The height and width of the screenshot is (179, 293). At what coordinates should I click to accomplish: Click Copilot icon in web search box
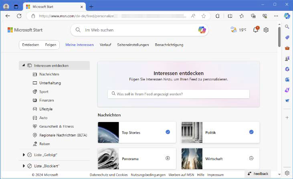pos(202,30)
